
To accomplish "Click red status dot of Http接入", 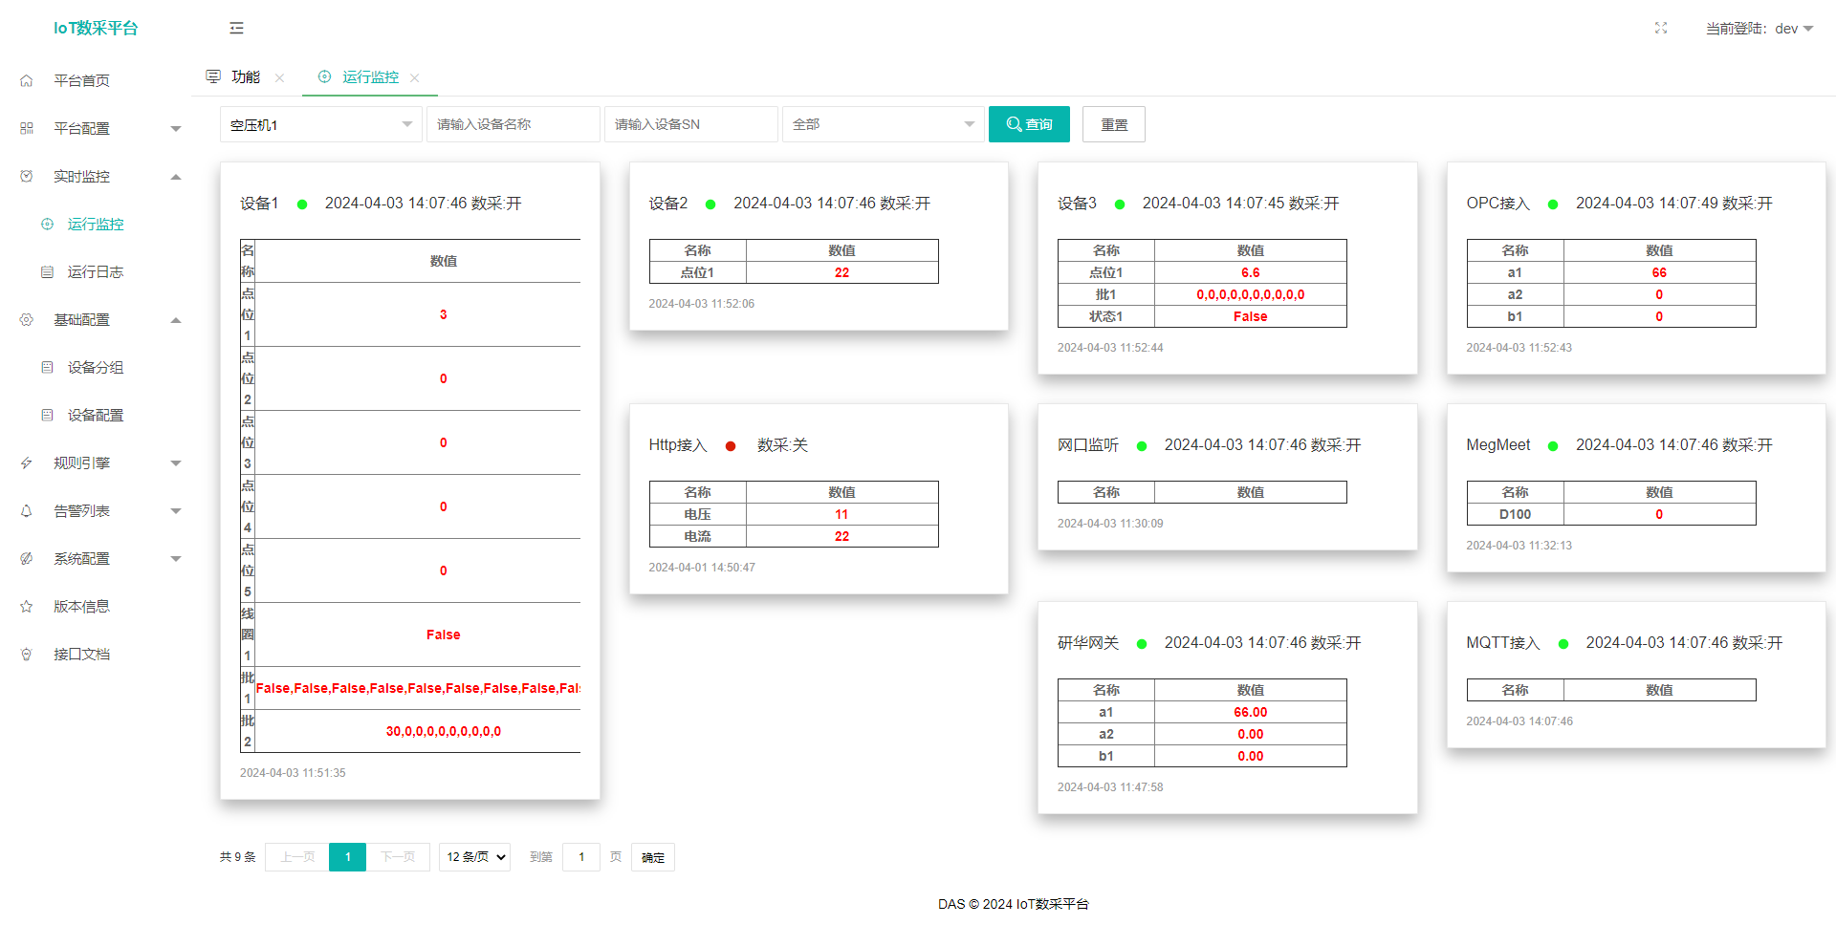I will (x=731, y=446).
